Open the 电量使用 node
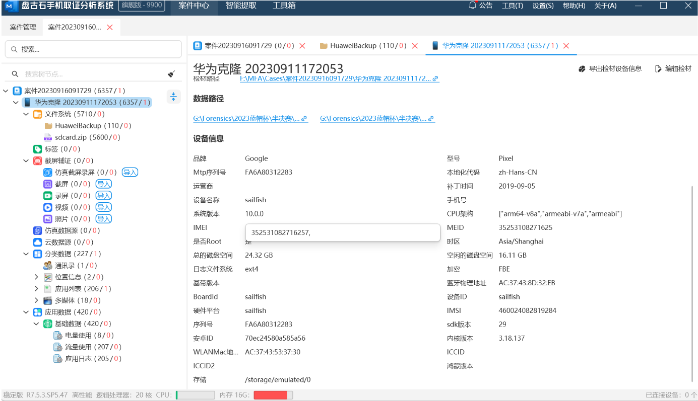Viewport: 698px width, 401px height. [84, 336]
